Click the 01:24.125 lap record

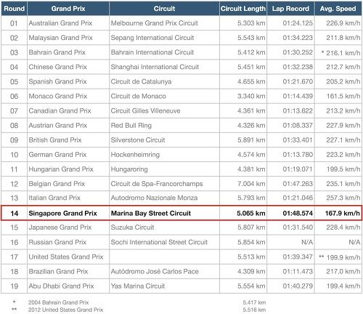click(x=298, y=23)
